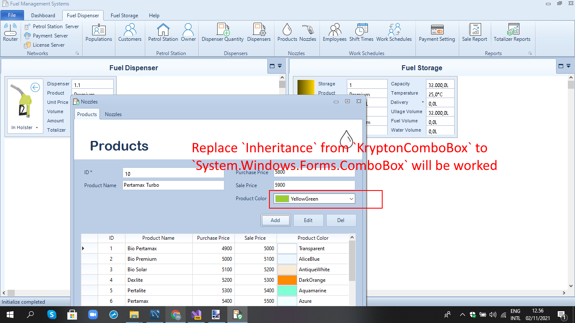Switch to the Nozzles tab

click(113, 114)
